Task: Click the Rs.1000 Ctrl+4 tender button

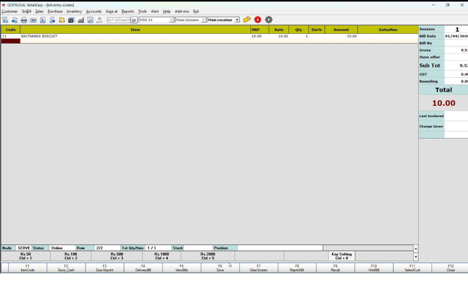Action: [x=161, y=256]
